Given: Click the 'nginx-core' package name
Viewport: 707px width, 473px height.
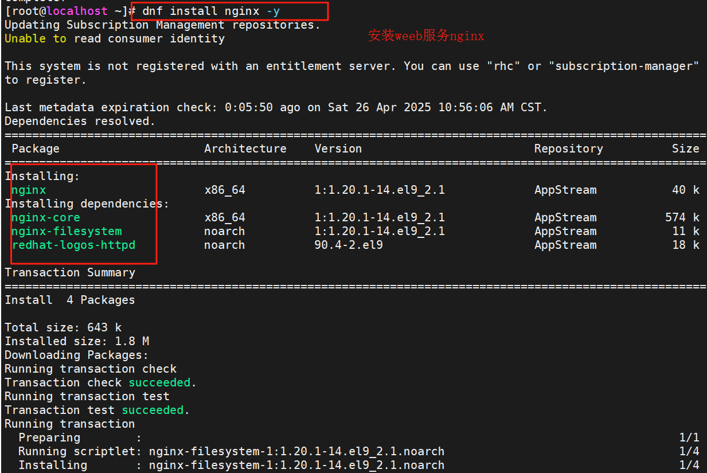Looking at the screenshot, I should pos(46,217).
